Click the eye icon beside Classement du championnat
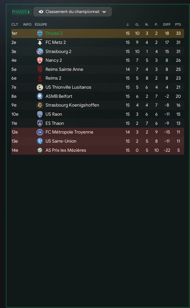This screenshot has width=190, height=308. tap(41, 12)
